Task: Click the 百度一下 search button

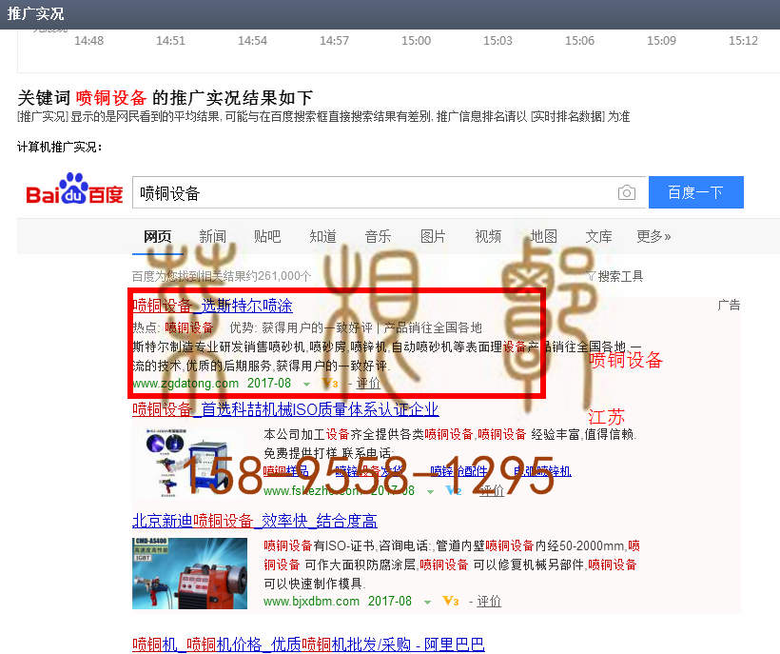Action: [x=696, y=192]
